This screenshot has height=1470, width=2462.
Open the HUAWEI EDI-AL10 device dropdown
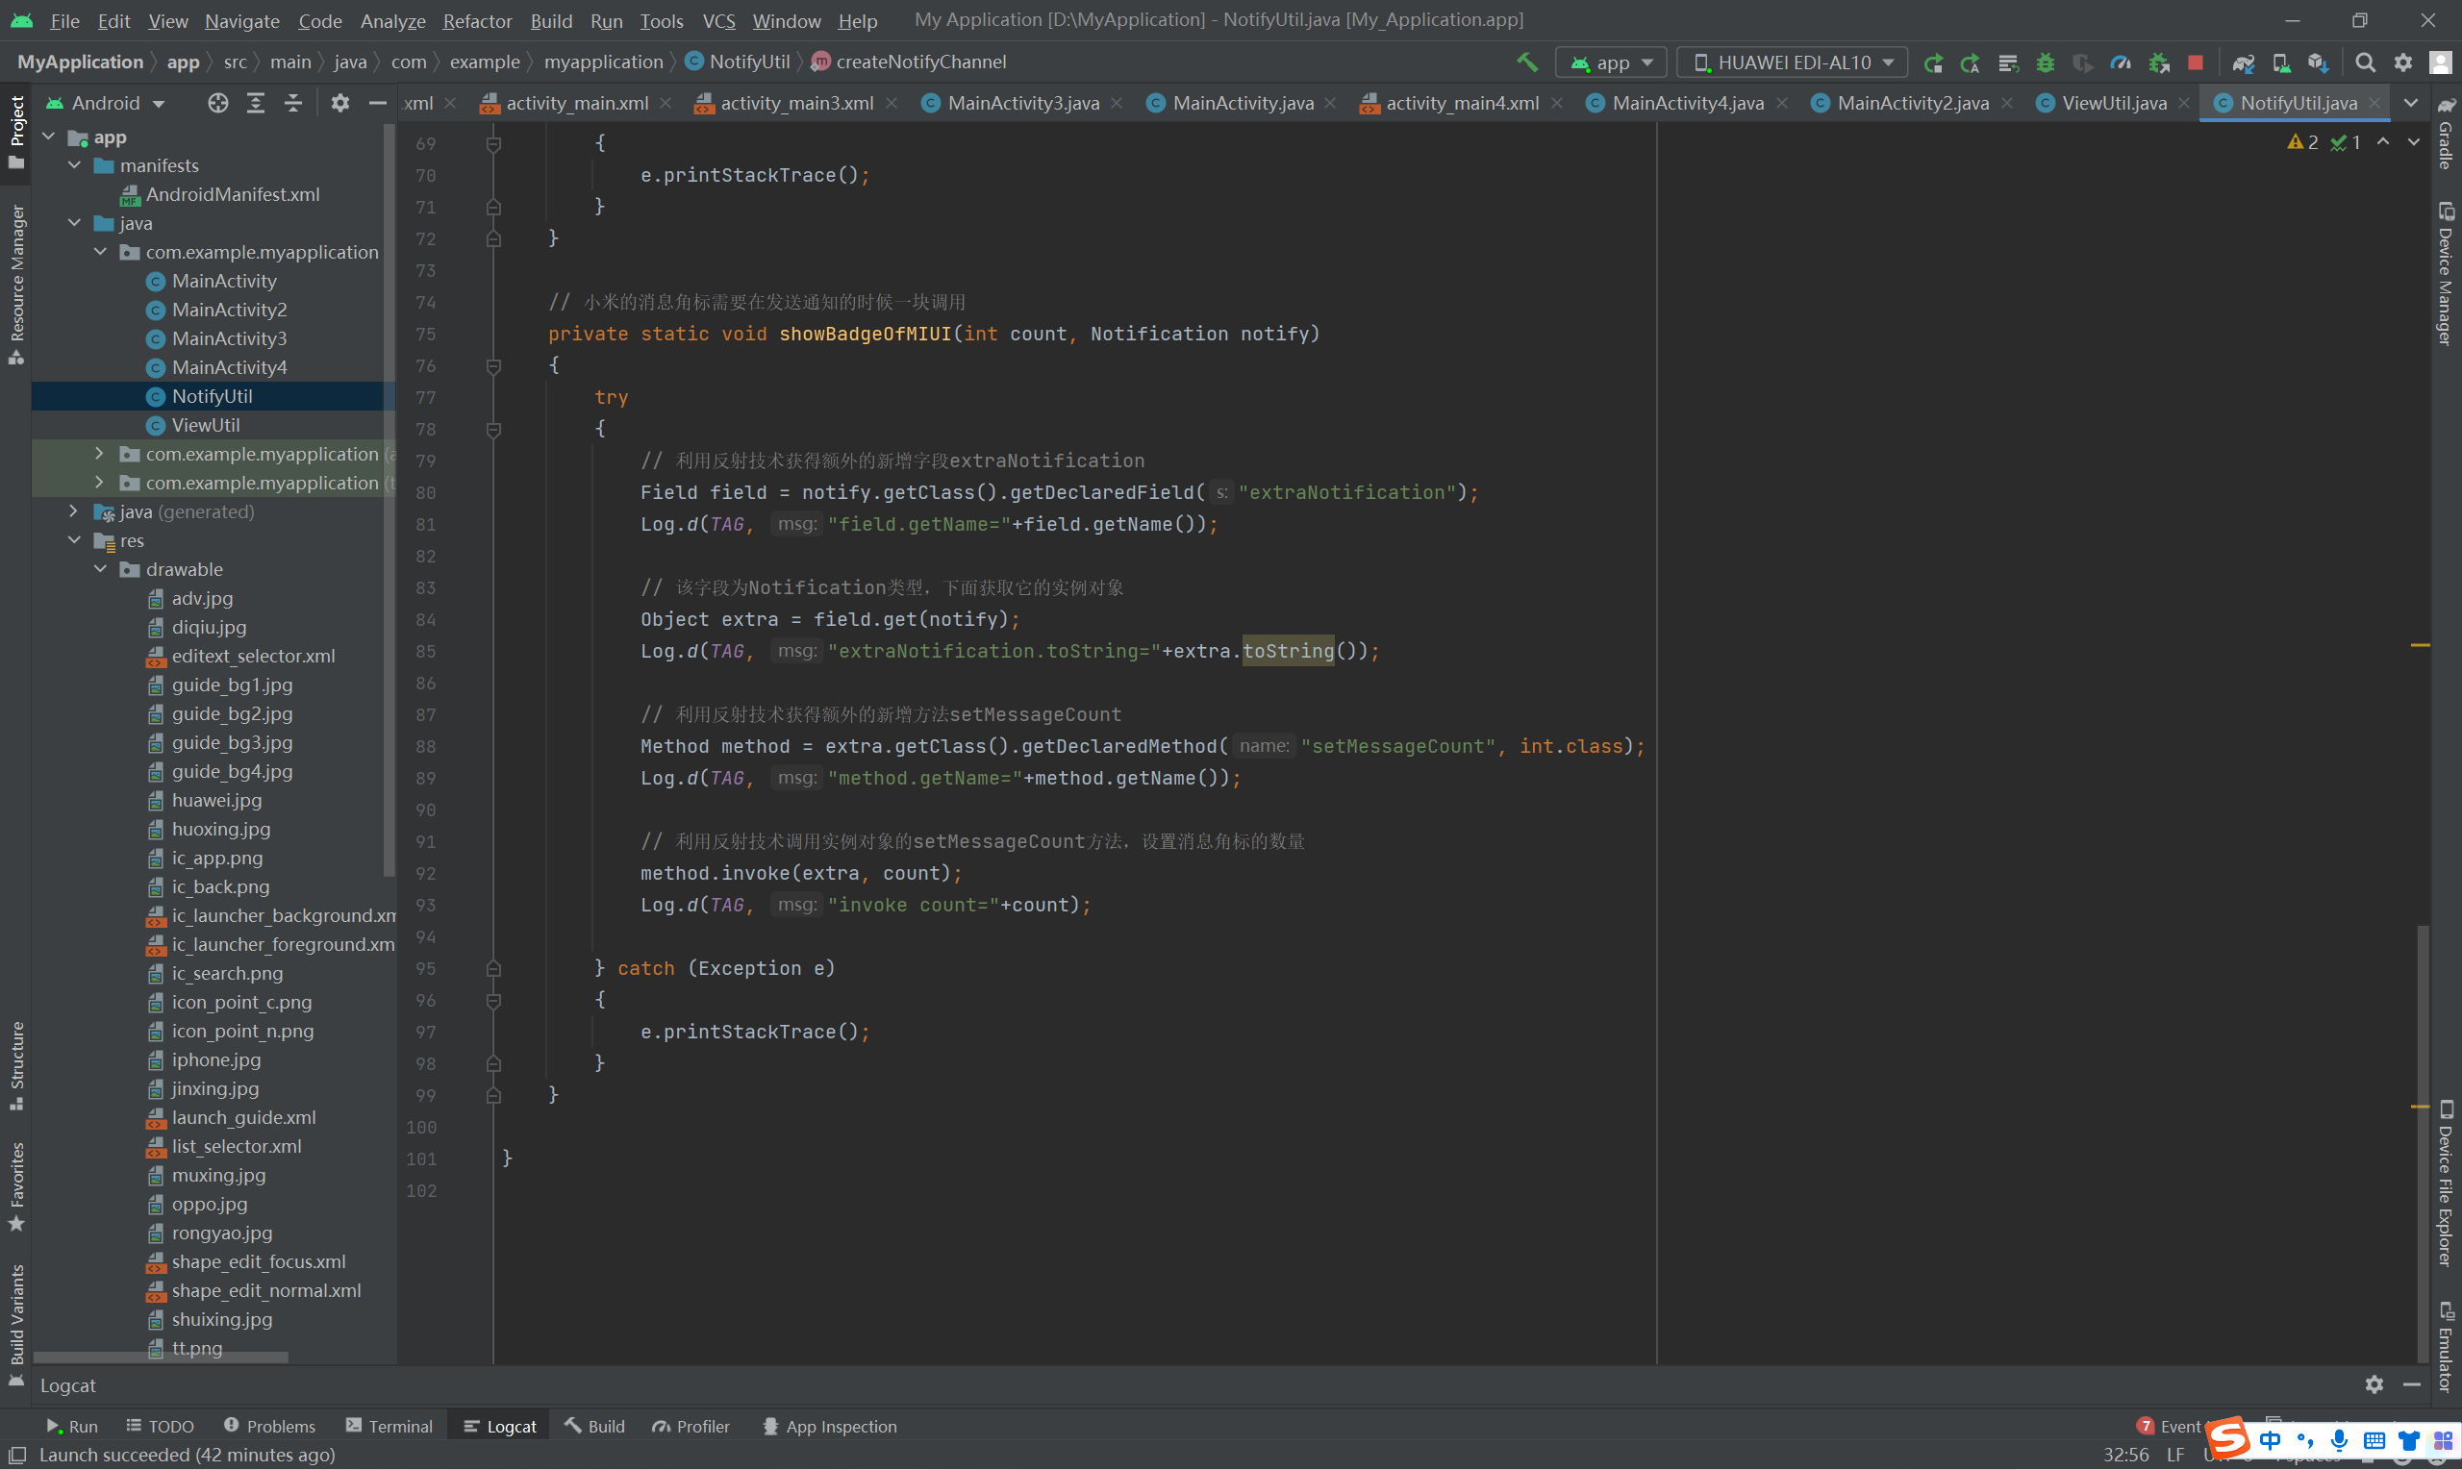pyautogui.click(x=1794, y=62)
